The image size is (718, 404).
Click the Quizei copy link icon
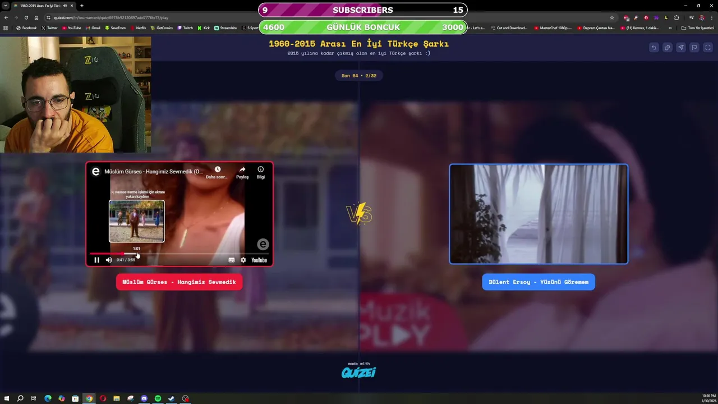point(667,48)
